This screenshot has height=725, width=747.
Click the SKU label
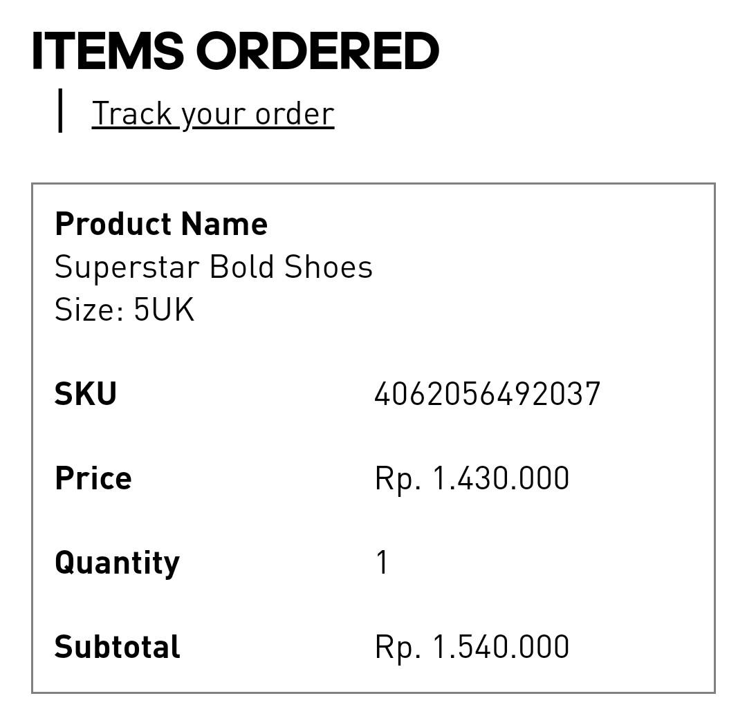86,394
